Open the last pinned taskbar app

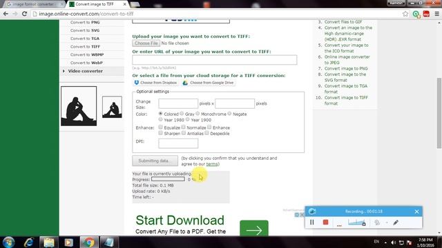coord(109,242)
